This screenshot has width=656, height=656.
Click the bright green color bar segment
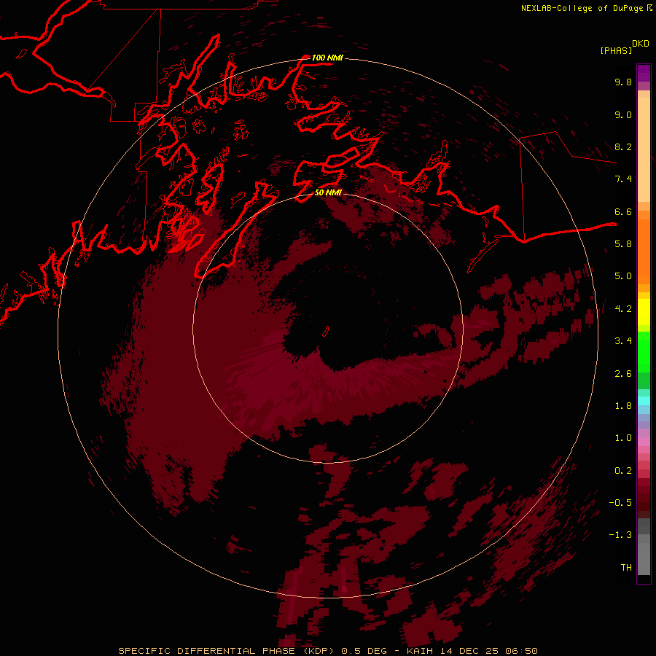click(x=644, y=351)
